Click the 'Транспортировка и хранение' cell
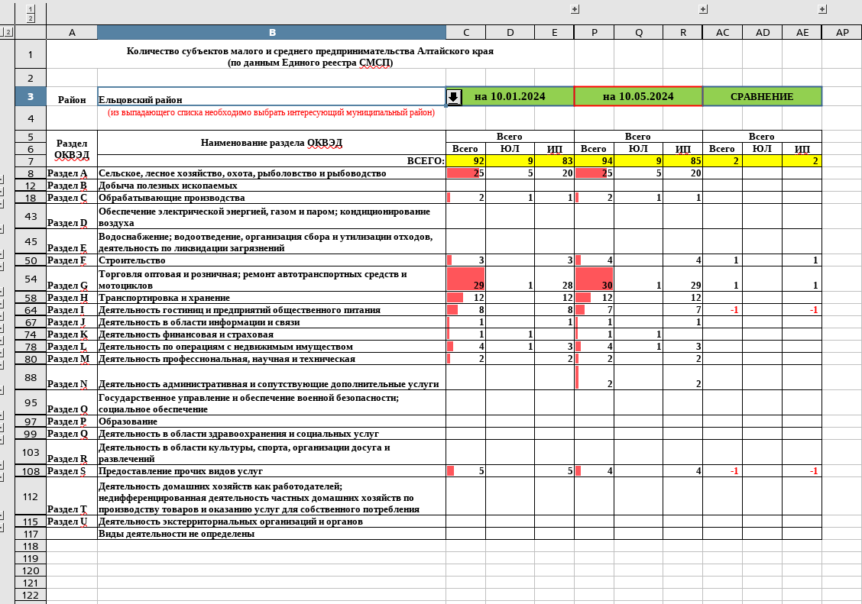862x604 pixels. click(271, 298)
